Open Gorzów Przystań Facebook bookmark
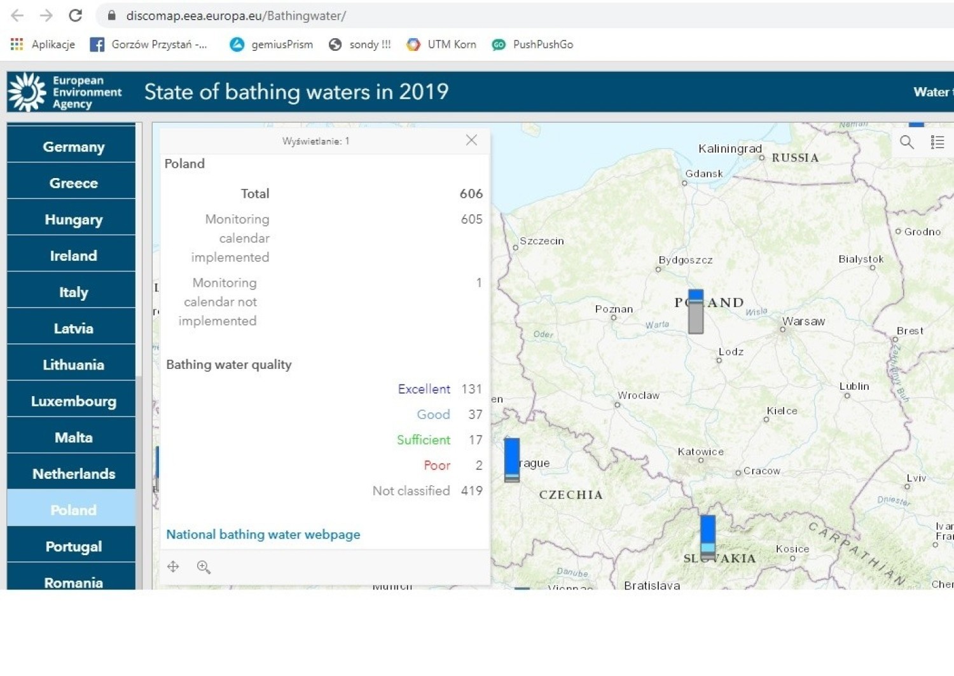This screenshot has height=676, width=954. [149, 44]
